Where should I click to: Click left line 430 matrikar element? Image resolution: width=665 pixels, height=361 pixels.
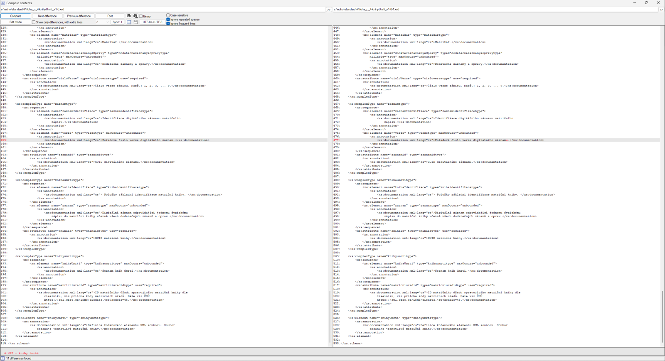tap(73, 35)
